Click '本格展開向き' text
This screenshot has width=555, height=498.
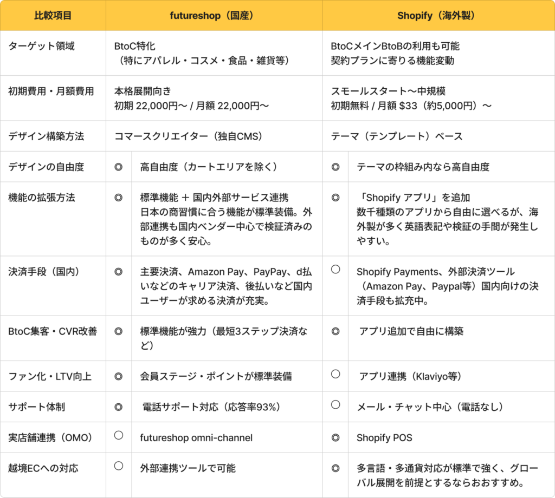tap(143, 91)
